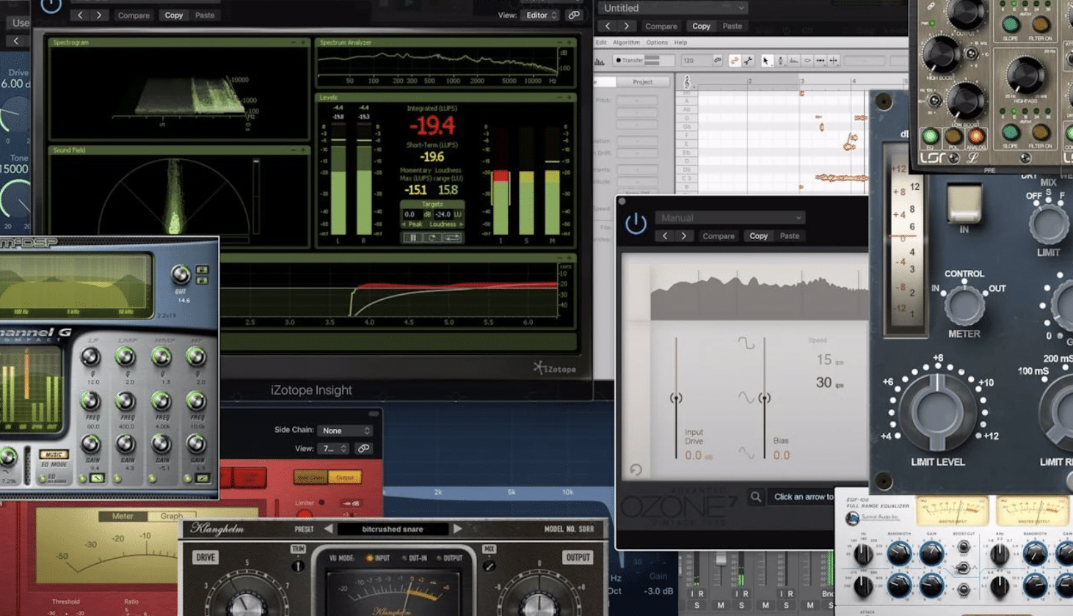Screen dimensions: 1073x616
Task: Click the wrench icon in Melodyne toolbar
Action: 748,60
